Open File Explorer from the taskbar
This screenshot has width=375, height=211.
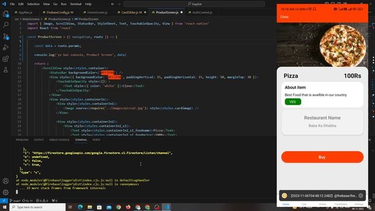tap(90, 207)
